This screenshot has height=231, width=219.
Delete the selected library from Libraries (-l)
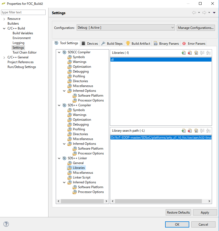pyautogui.click(x=190, y=53)
